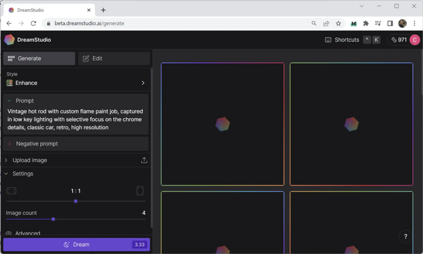Open the Shortcuts keyboard panel

click(x=342, y=40)
